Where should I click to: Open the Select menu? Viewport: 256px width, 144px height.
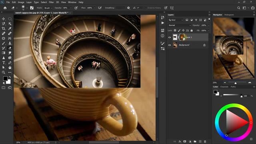pos(44,2)
